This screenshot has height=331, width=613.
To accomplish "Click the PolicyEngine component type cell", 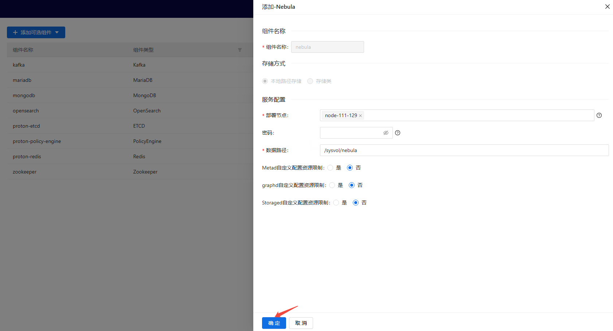I will click(x=147, y=141).
